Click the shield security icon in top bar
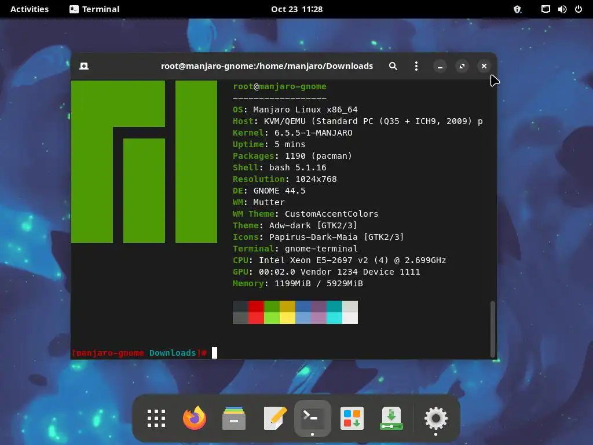This screenshot has height=445, width=593. tap(517, 9)
